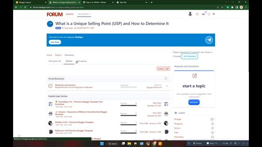Switch to the Version tab
262x147 pixels.
(x=69, y=61)
